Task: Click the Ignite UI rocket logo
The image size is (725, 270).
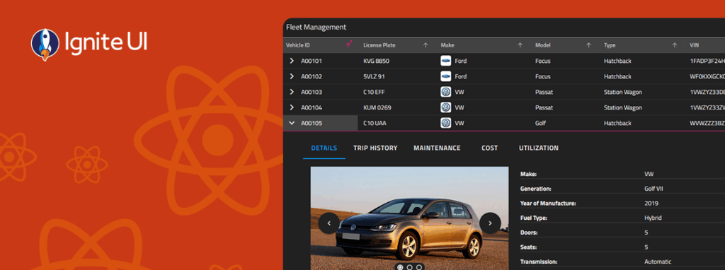Action: [x=45, y=45]
